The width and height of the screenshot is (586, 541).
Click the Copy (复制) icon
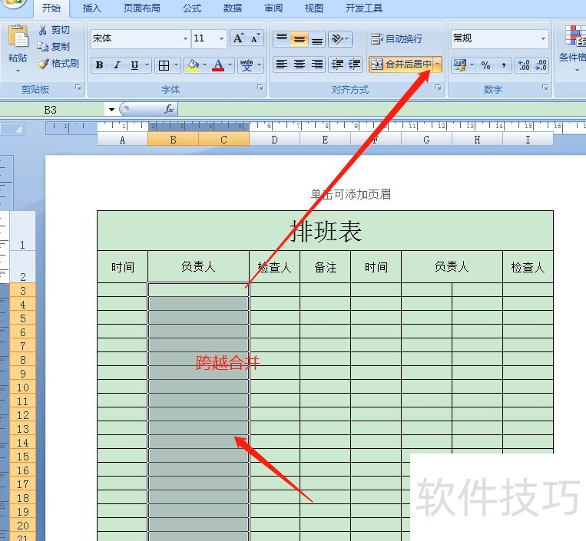pyautogui.click(x=43, y=47)
